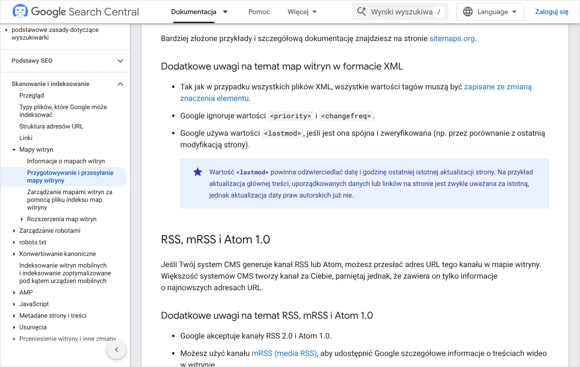Click the <lastmod> code in the bullet point
The image size is (580, 367).
click(x=283, y=133)
